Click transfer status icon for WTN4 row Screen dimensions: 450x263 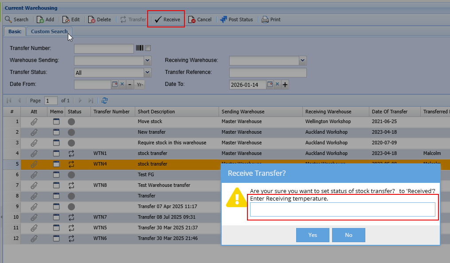tap(71, 164)
